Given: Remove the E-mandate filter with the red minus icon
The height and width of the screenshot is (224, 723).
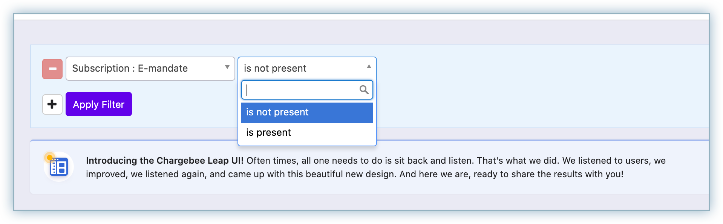Looking at the screenshot, I should [x=52, y=69].
